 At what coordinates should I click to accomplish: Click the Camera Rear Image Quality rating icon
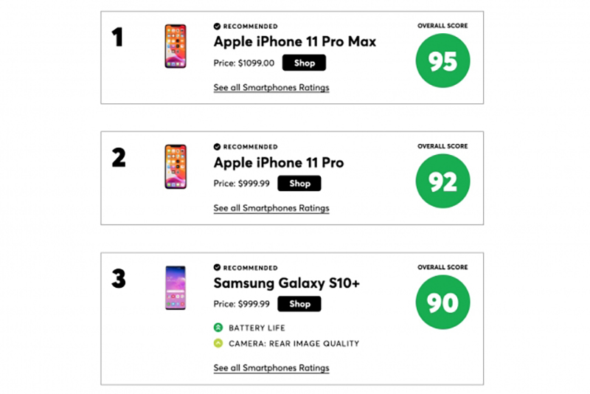218,343
